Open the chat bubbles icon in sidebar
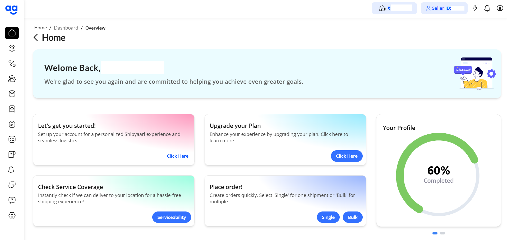The width and height of the screenshot is (507, 240). (x=12, y=185)
